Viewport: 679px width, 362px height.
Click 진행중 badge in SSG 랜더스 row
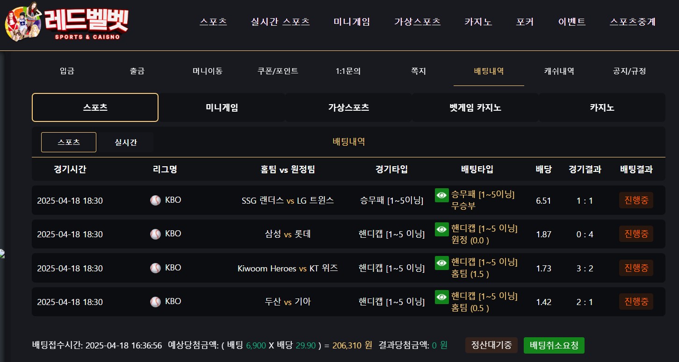[x=636, y=200]
